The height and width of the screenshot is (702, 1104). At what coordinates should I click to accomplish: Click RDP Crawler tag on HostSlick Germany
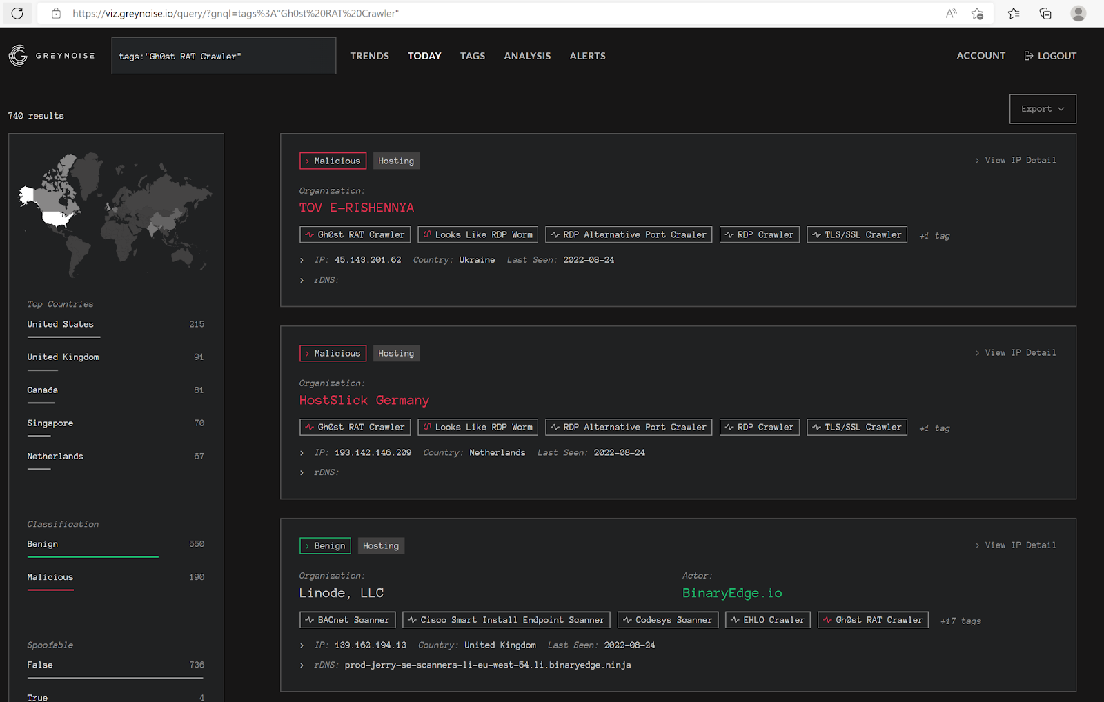click(760, 427)
